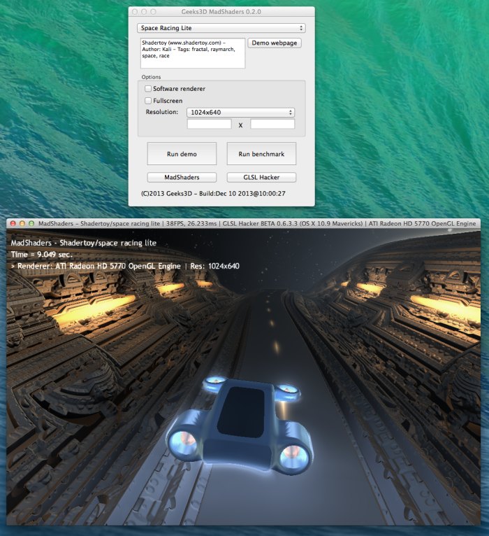The height and width of the screenshot is (536, 489).
Task: Minimize the MadShaders render window
Action: coord(22,223)
